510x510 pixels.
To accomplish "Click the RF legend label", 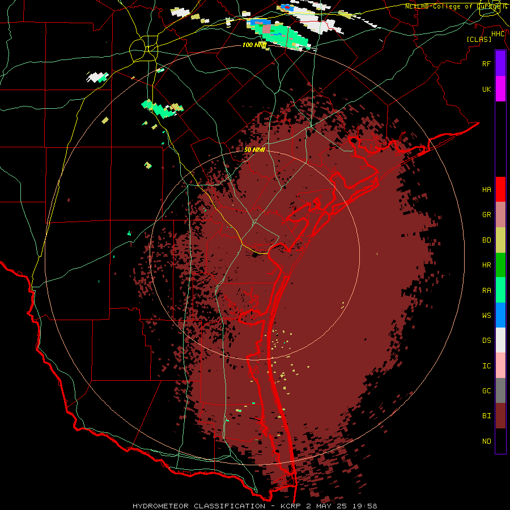I will (487, 63).
